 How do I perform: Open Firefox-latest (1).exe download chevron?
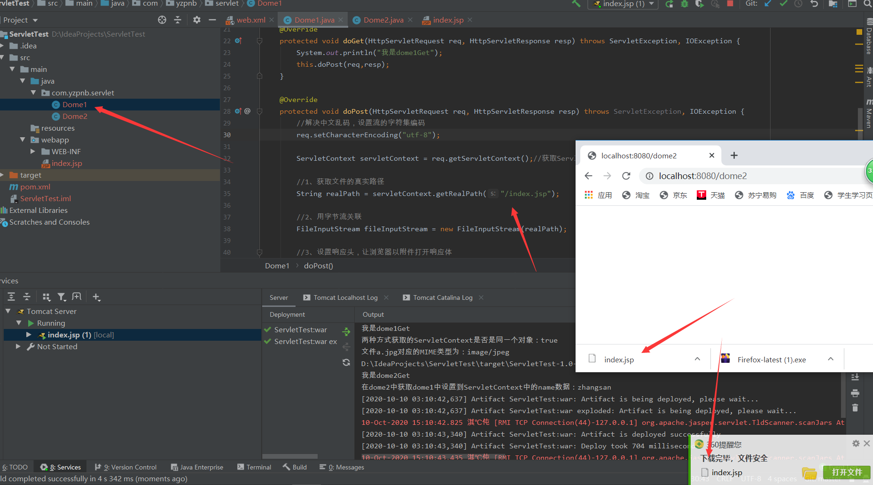831,359
